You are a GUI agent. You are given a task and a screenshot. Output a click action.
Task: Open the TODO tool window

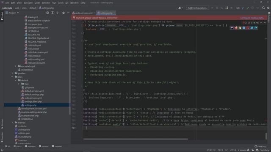(17, 147)
